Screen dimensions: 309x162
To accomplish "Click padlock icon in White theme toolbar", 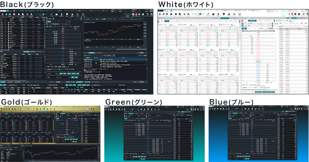I will tap(229, 14).
